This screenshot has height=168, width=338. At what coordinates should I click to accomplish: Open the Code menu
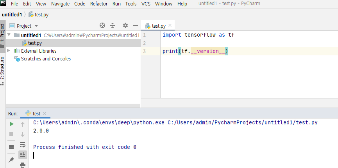click(x=80, y=4)
